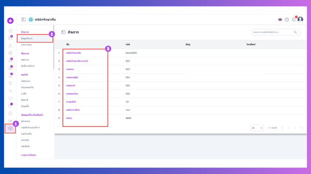Select ประเภทคนไข้ in the side menu
This screenshot has height=174, width=311.
pyautogui.click(x=27, y=87)
